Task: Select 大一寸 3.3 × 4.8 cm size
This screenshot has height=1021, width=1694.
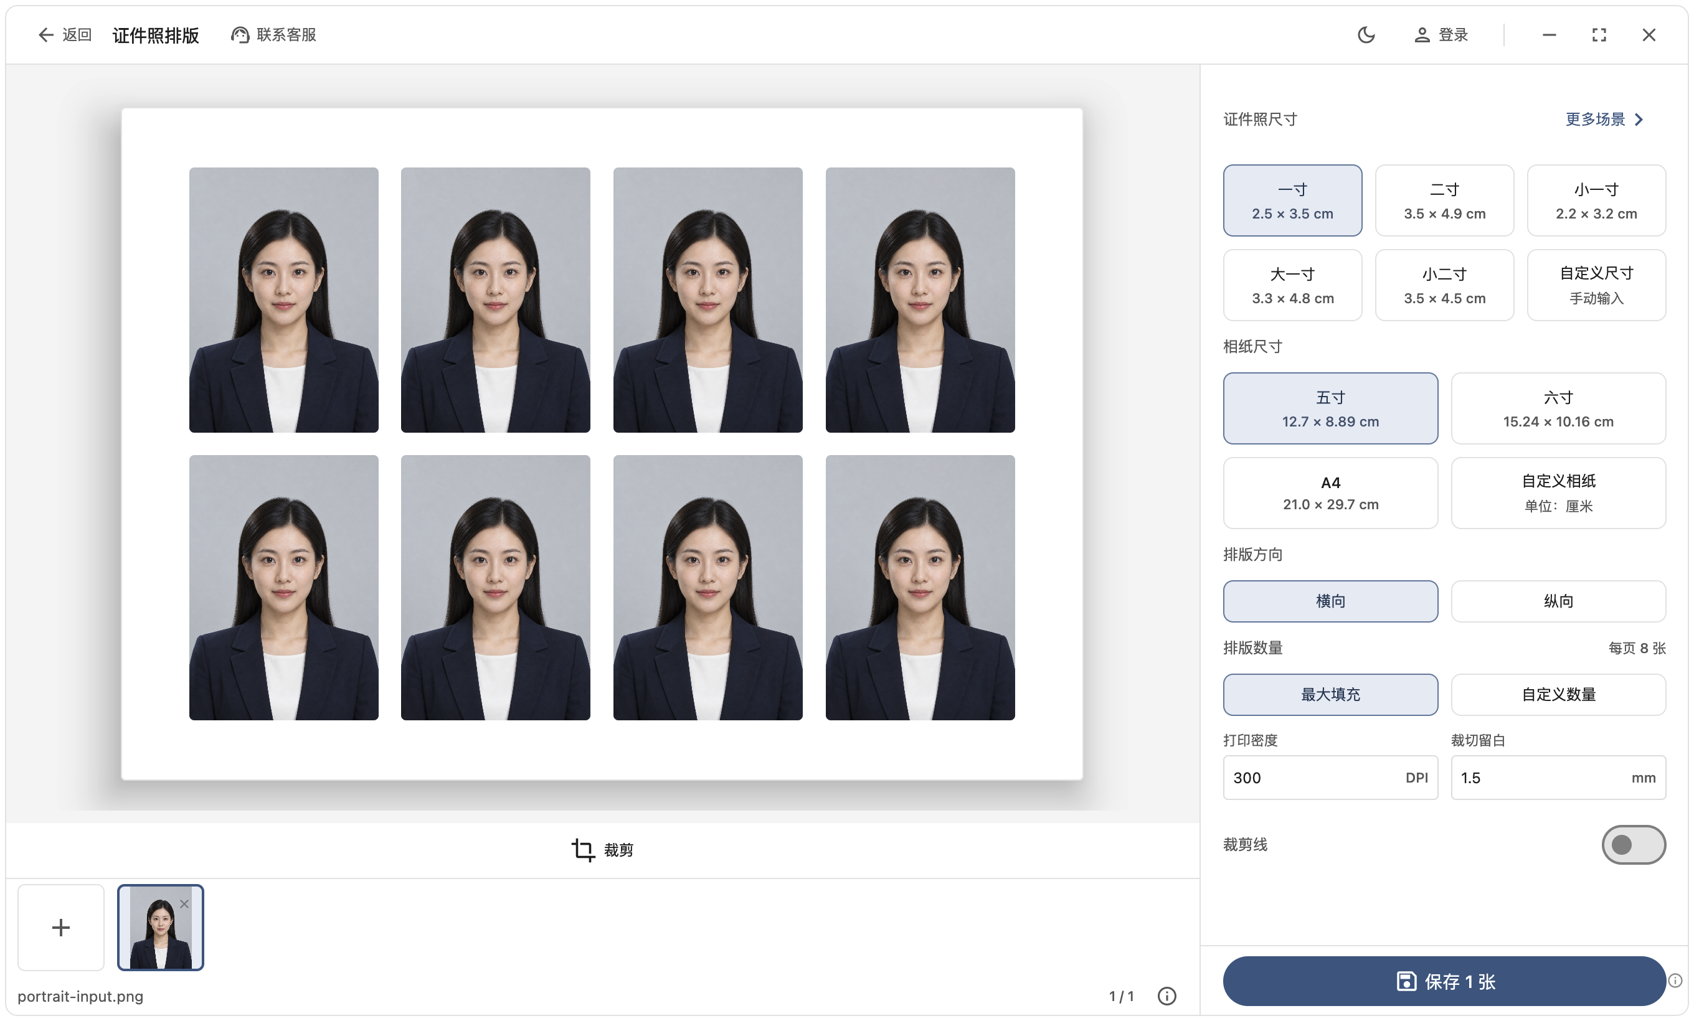Action: click(x=1292, y=285)
